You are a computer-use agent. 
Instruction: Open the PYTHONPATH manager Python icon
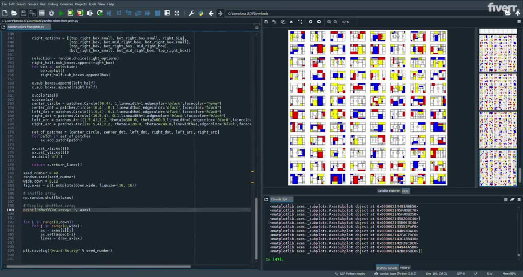(x=200, y=13)
